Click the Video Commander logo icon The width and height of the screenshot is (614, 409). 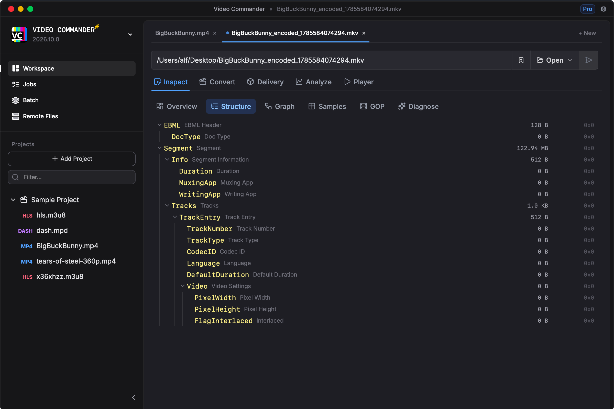(19, 35)
